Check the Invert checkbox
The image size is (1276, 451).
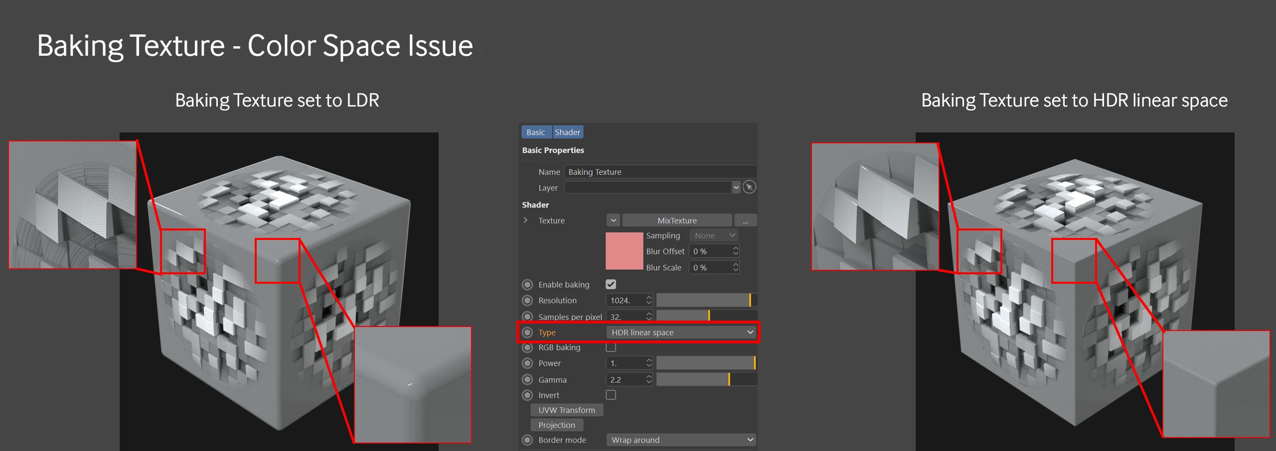click(x=612, y=395)
